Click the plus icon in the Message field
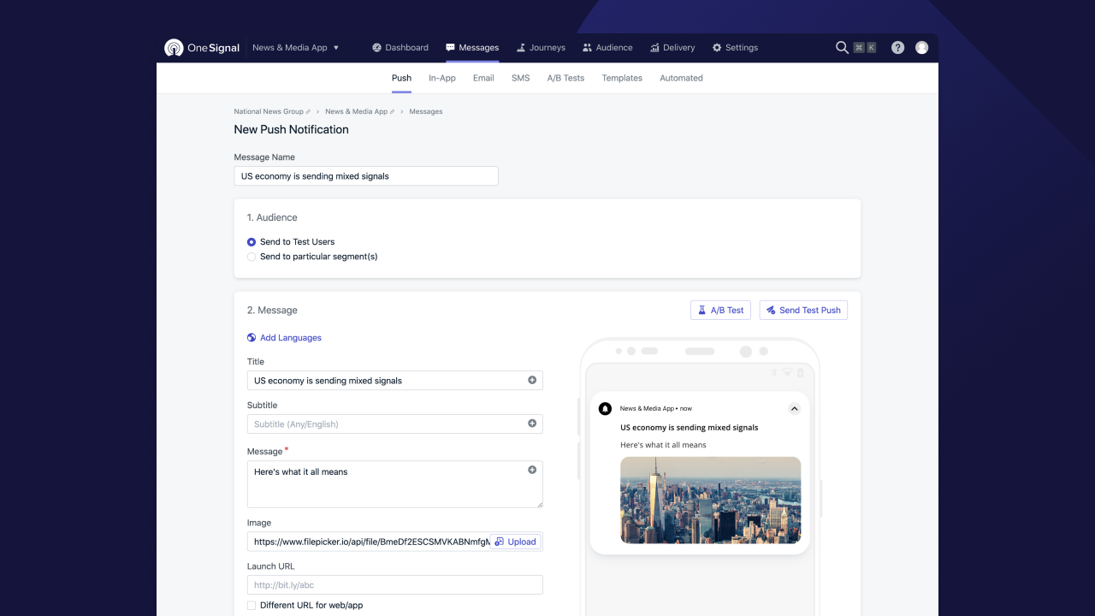The height and width of the screenshot is (616, 1095). point(532,470)
